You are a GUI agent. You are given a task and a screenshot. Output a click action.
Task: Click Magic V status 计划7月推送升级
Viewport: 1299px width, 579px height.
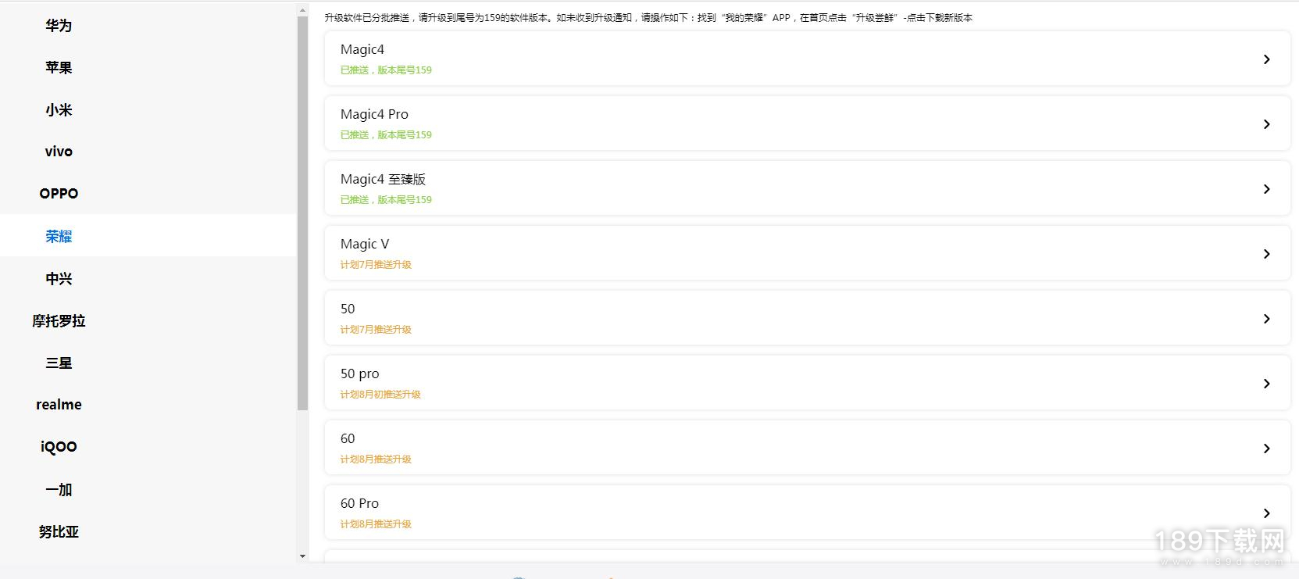tap(376, 265)
